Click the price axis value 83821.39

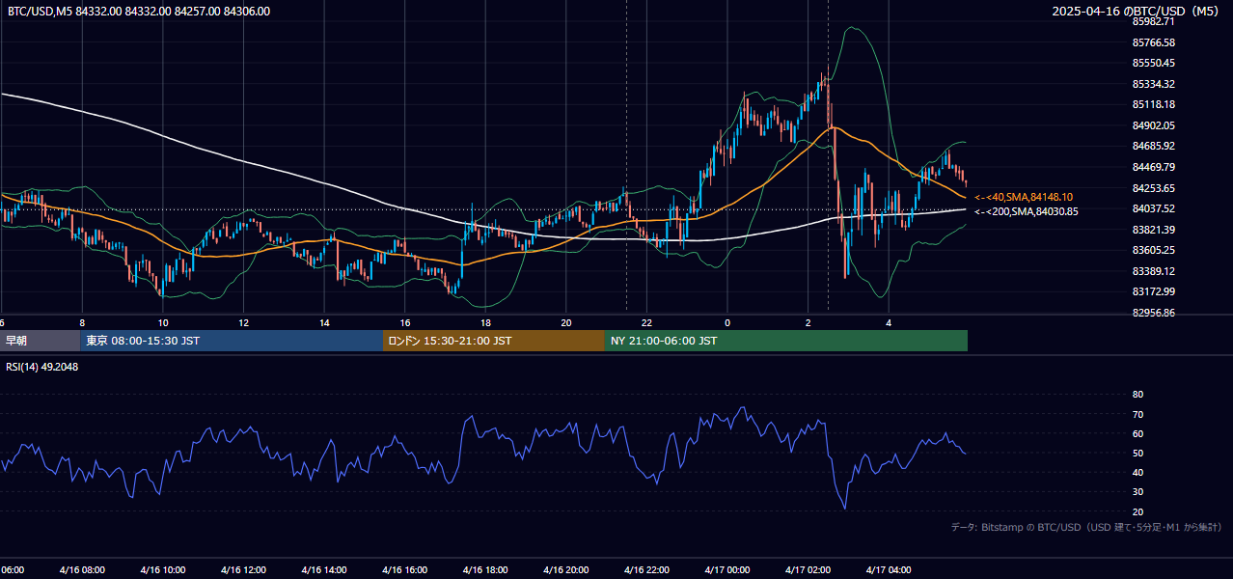pyautogui.click(x=1154, y=230)
